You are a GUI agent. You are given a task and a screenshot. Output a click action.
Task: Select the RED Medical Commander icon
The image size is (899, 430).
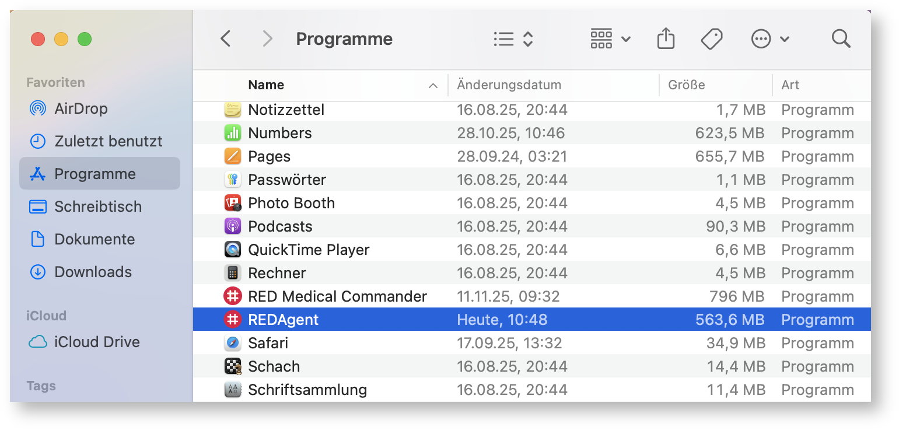pos(233,296)
